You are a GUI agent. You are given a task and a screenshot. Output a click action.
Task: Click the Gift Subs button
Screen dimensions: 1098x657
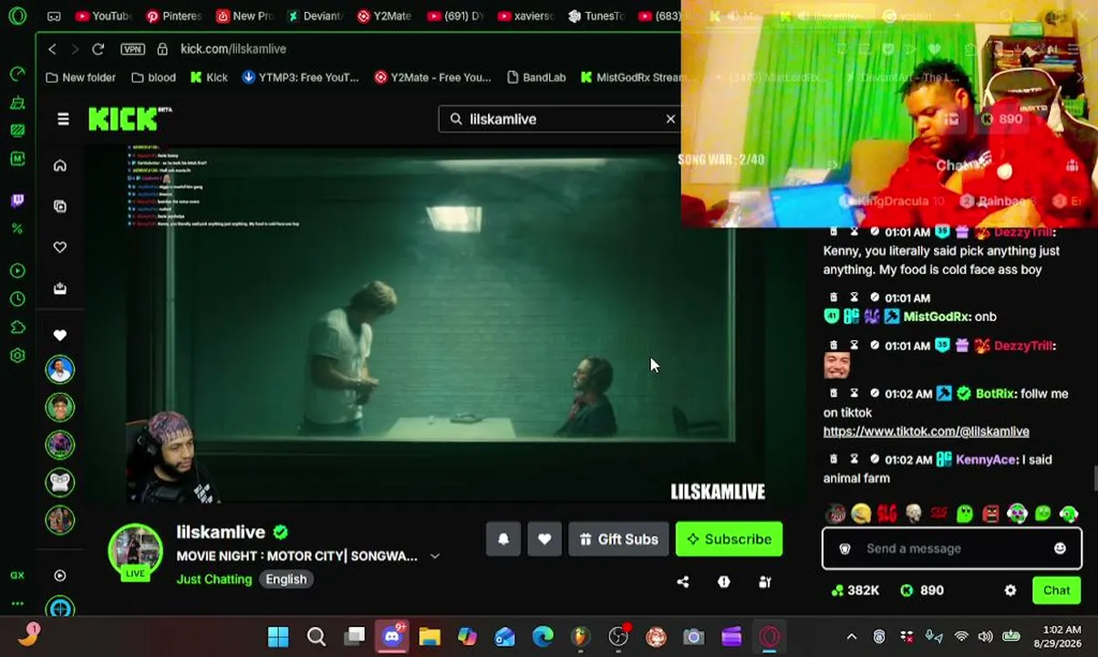pos(618,539)
